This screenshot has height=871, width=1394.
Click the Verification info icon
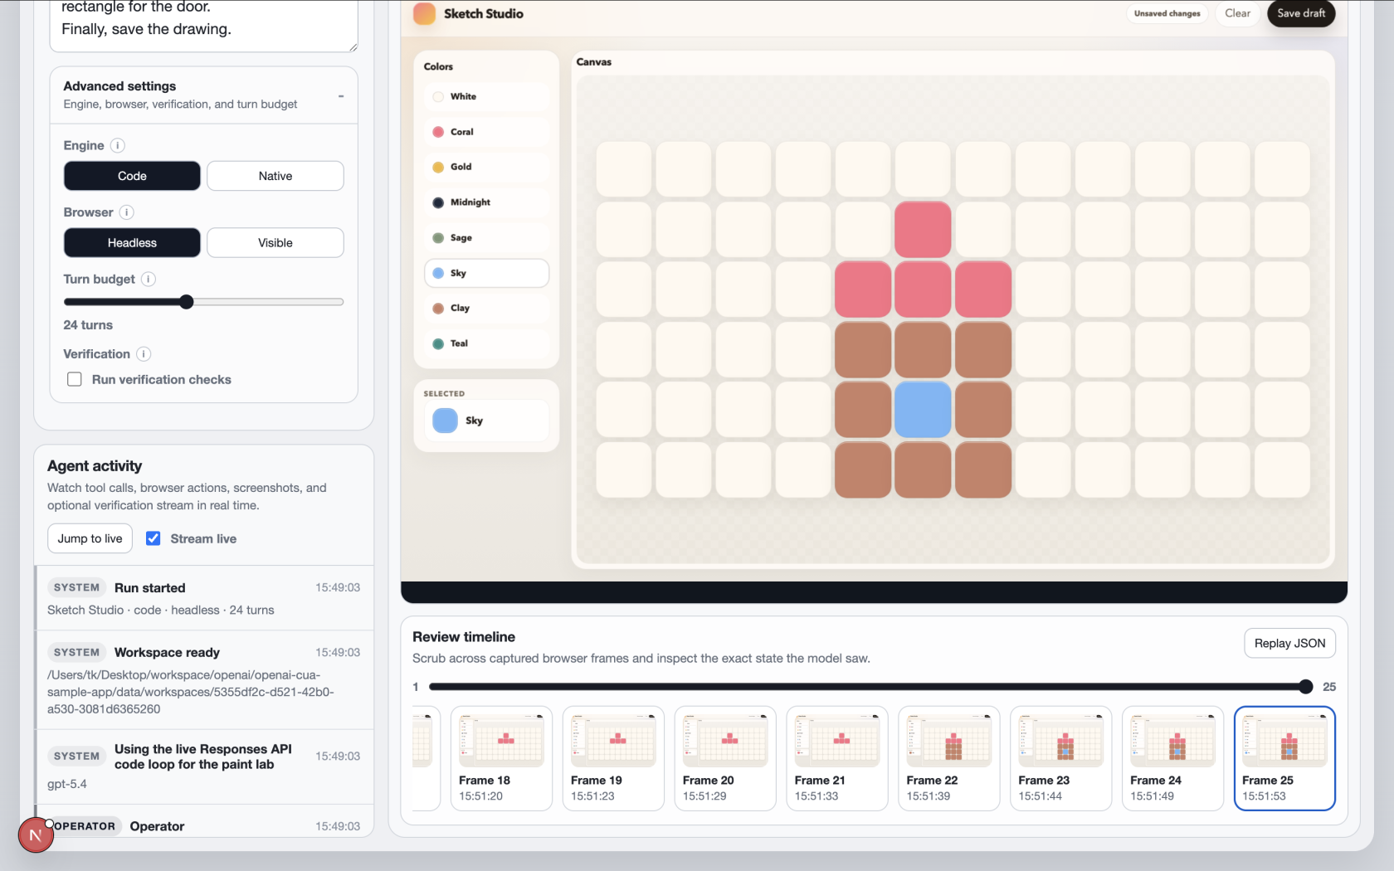coord(144,354)
